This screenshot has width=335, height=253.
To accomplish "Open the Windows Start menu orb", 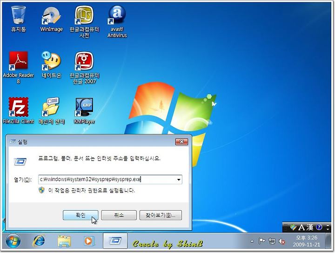I will coord(13,241).
